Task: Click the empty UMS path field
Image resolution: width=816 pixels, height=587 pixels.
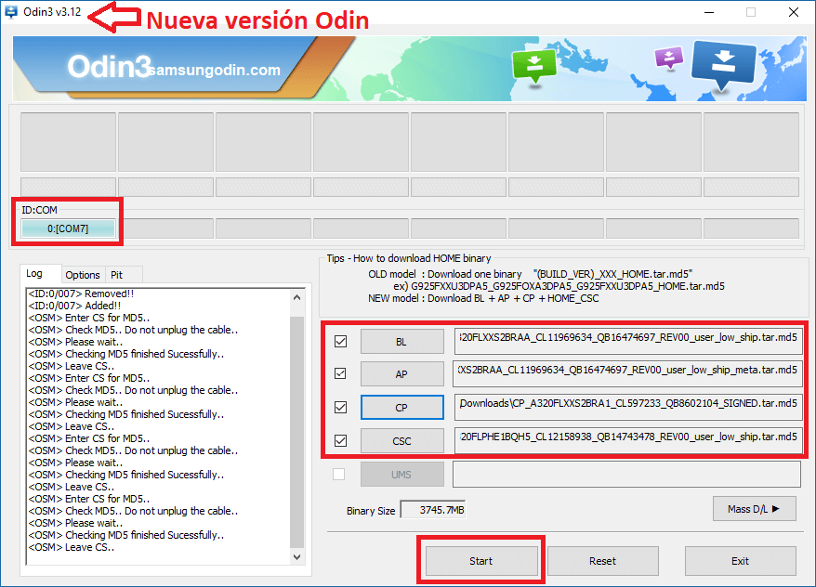Action: [626, 474]
